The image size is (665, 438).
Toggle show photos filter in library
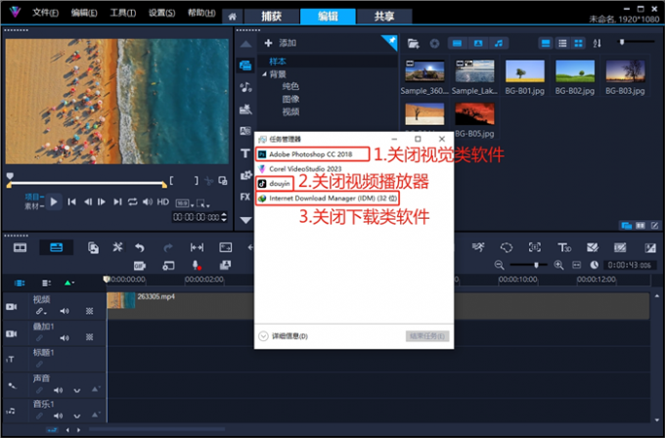click(478, 43)
